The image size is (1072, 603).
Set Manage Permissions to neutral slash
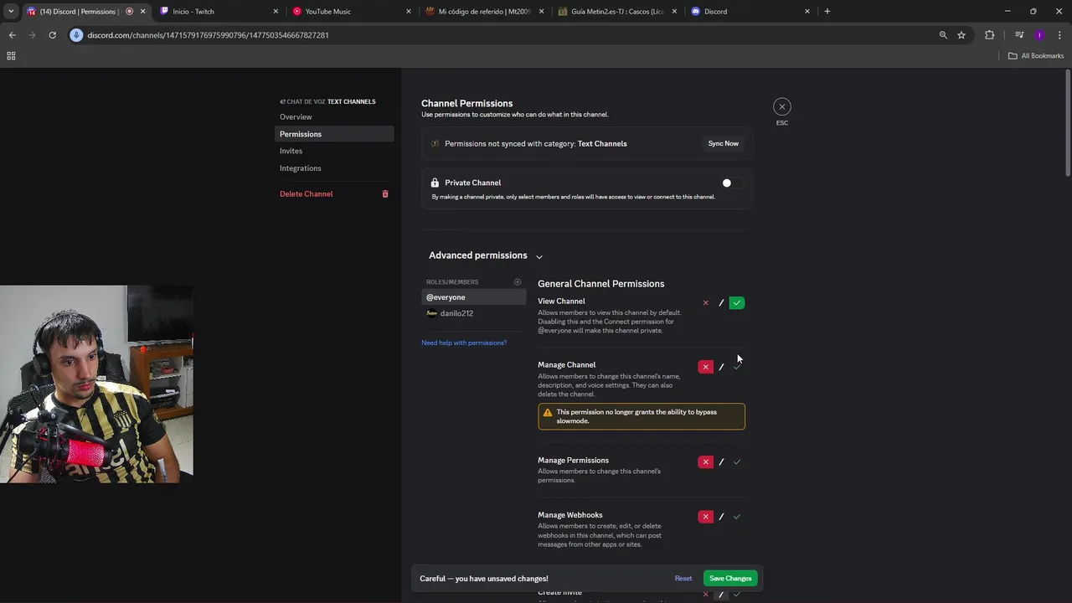pyautogui.click(x=721, y=462)
